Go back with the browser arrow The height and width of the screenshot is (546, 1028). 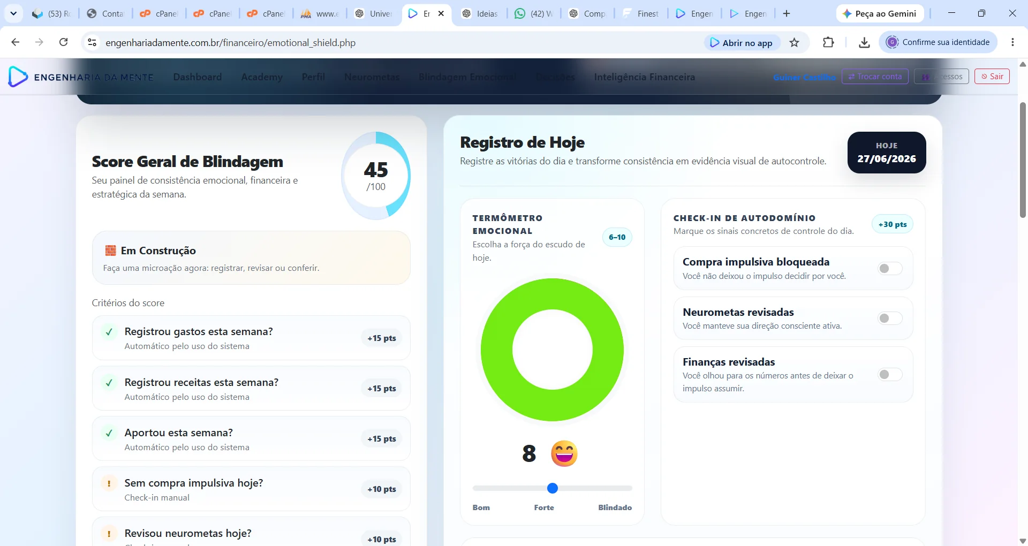pyautogui.click(x=16, y=42)
